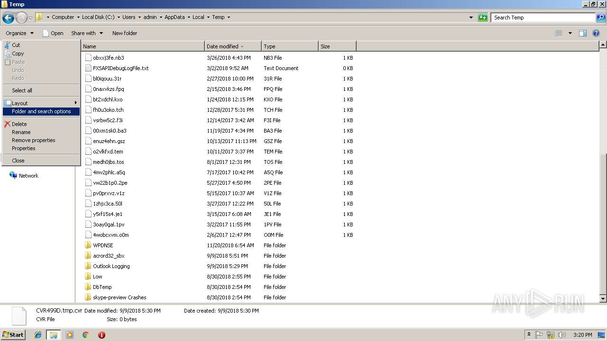Refresh the Temp folder view
This screenshot has height=341, width=607.
(x=483, y=18)
